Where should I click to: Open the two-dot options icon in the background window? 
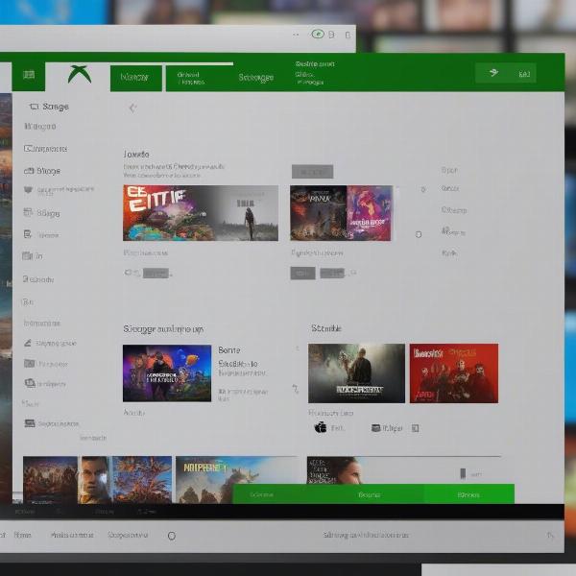click(296, 35)
